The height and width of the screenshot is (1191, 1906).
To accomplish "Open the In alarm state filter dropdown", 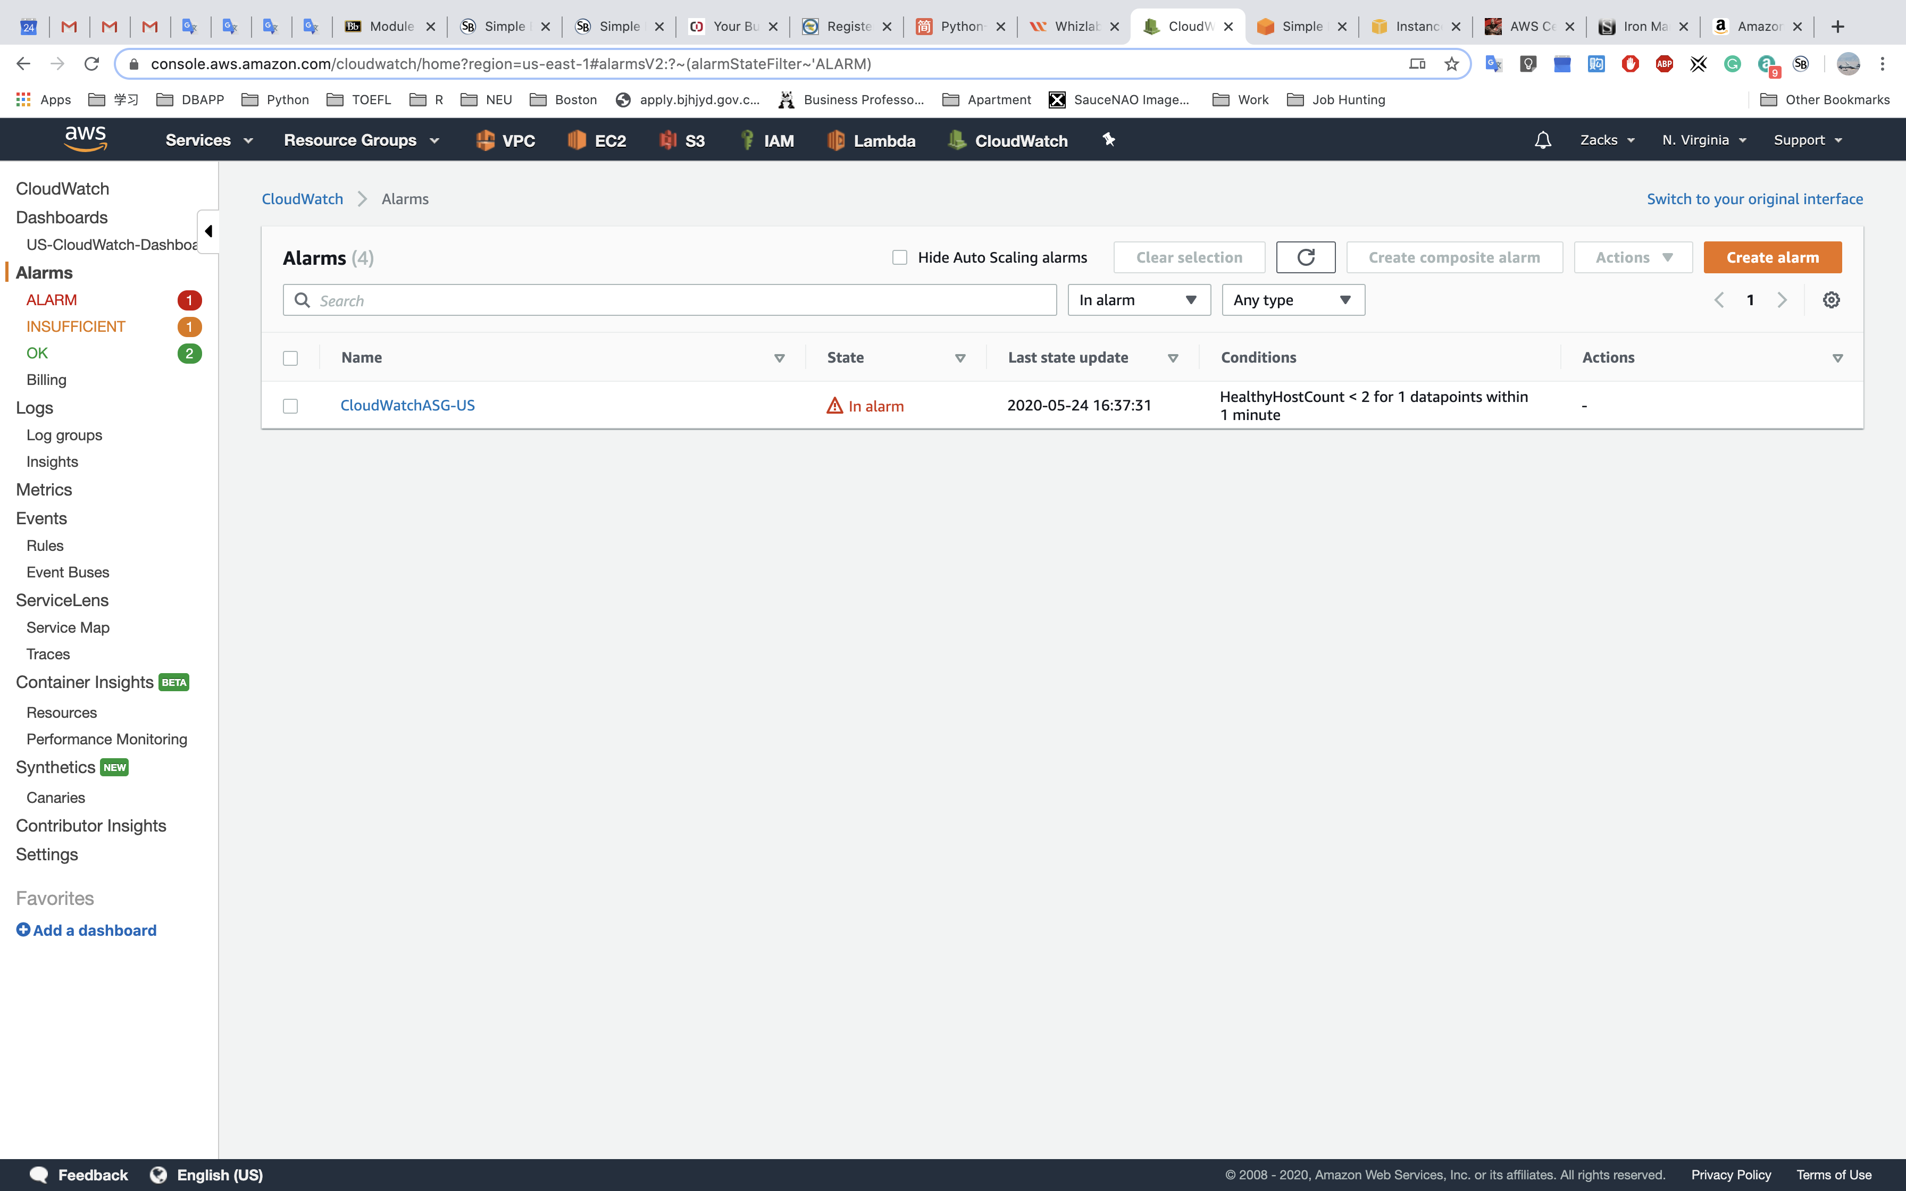I will (x=1138, y=300).
